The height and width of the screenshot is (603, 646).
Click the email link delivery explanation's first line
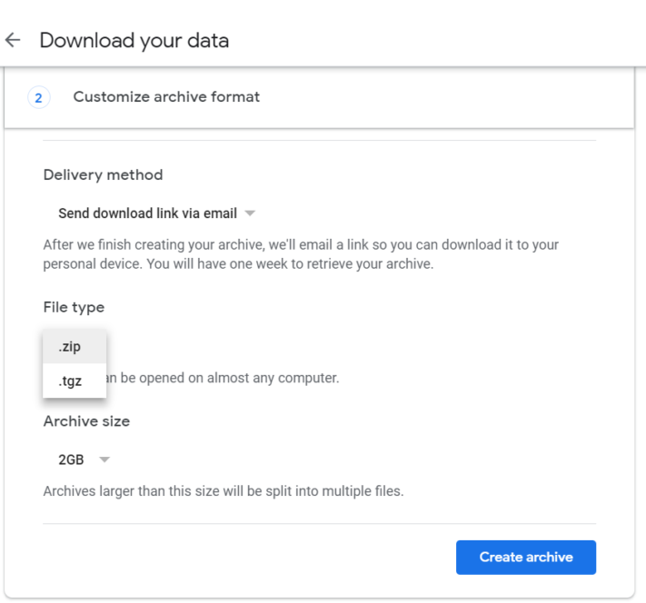coord(301,245)
